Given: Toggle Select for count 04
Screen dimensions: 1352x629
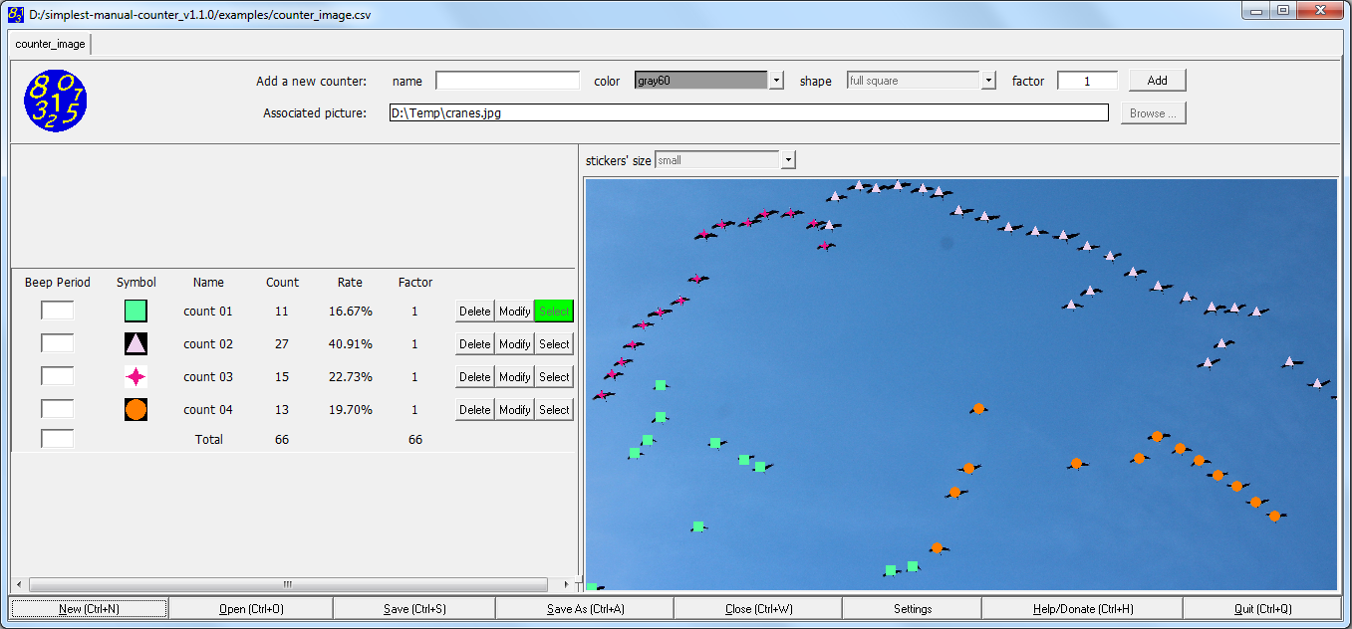Looking at the screenshot, I should (x=554, y=409).
